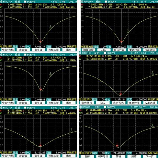Click 中心=光标 under the 18.102222 center plot
This screenshot has width=158, height=158.
tap(8, 156)
